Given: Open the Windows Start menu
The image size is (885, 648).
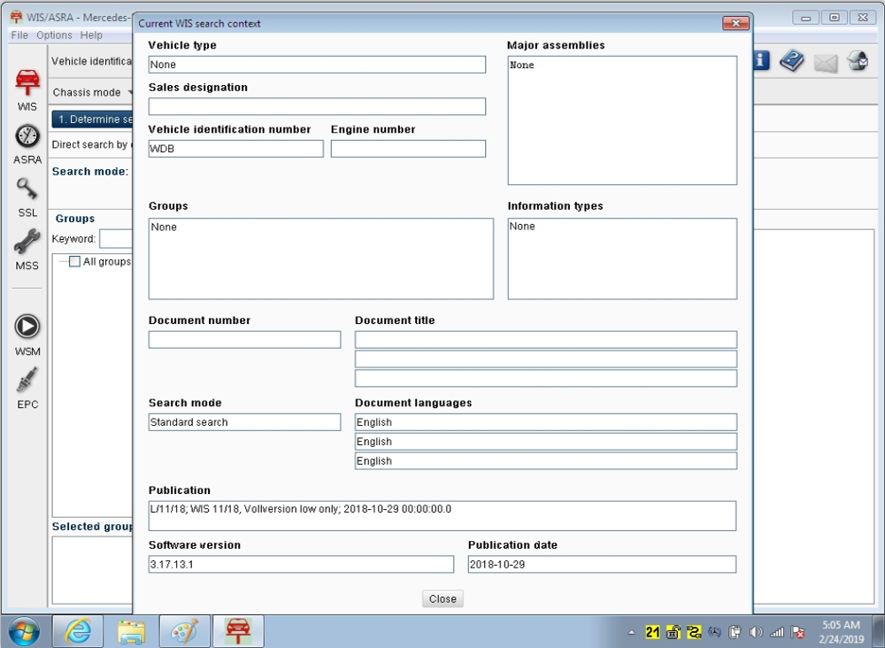Looking at the screenshot, I should click(x=24, y=631).
